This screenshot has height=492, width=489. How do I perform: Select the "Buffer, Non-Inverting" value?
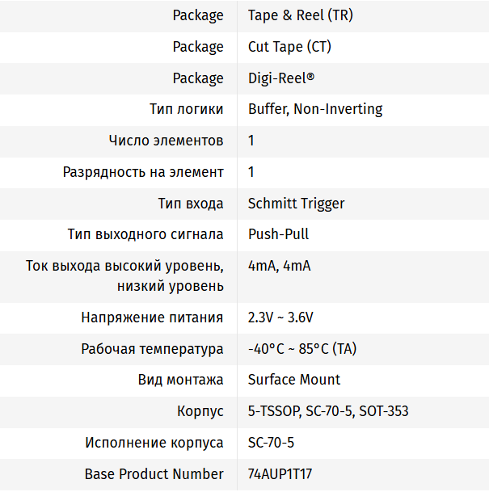tap(315, 109)
